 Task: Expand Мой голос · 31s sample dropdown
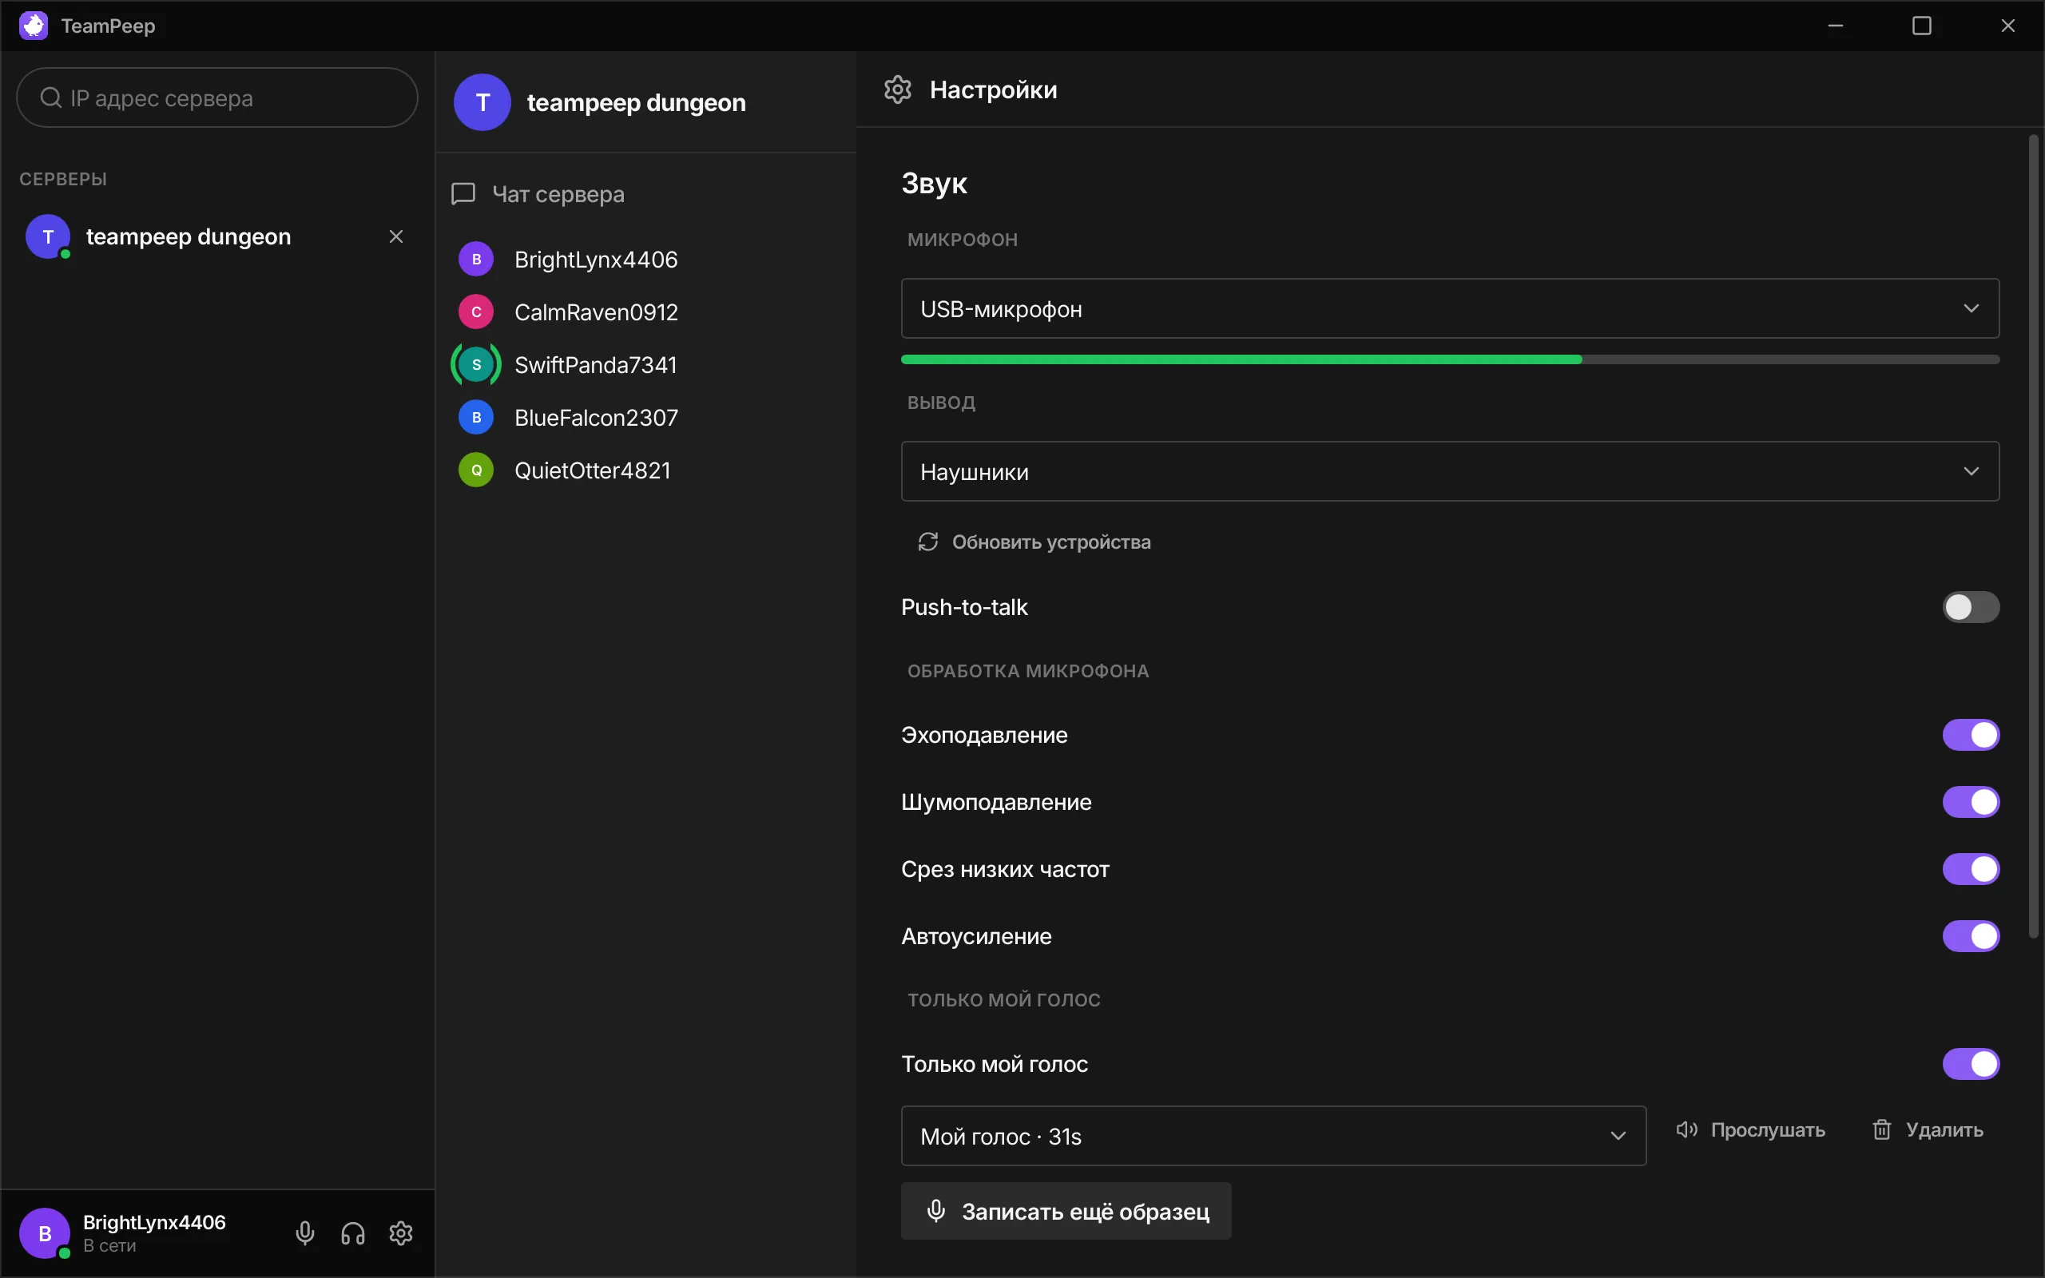(x=1273, y=1136)
